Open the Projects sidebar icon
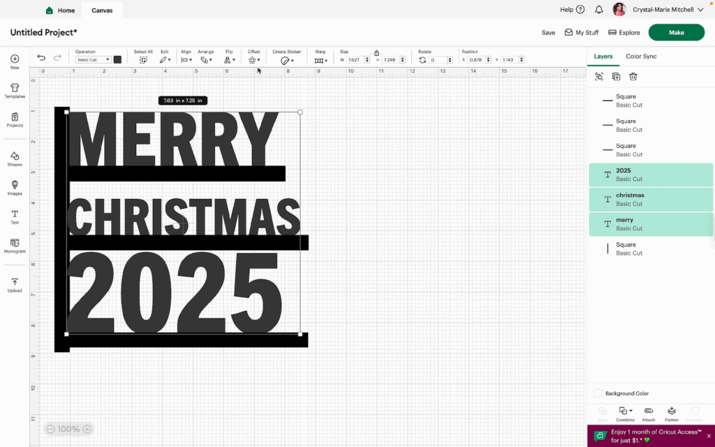Viewport: 715px width, 447px height. [x=15, y=117]
